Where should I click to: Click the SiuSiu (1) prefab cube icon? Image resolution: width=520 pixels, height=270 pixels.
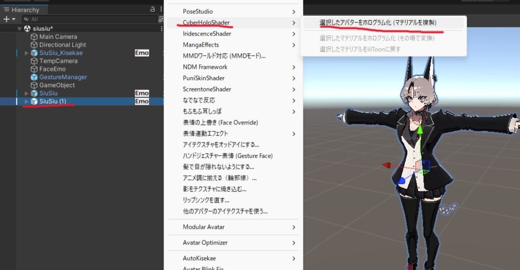point(34,102)
